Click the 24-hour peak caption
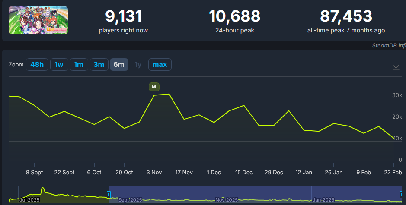The height and width of the screenshot is (205, 406). pyautogui.click(x=235, y=30)
